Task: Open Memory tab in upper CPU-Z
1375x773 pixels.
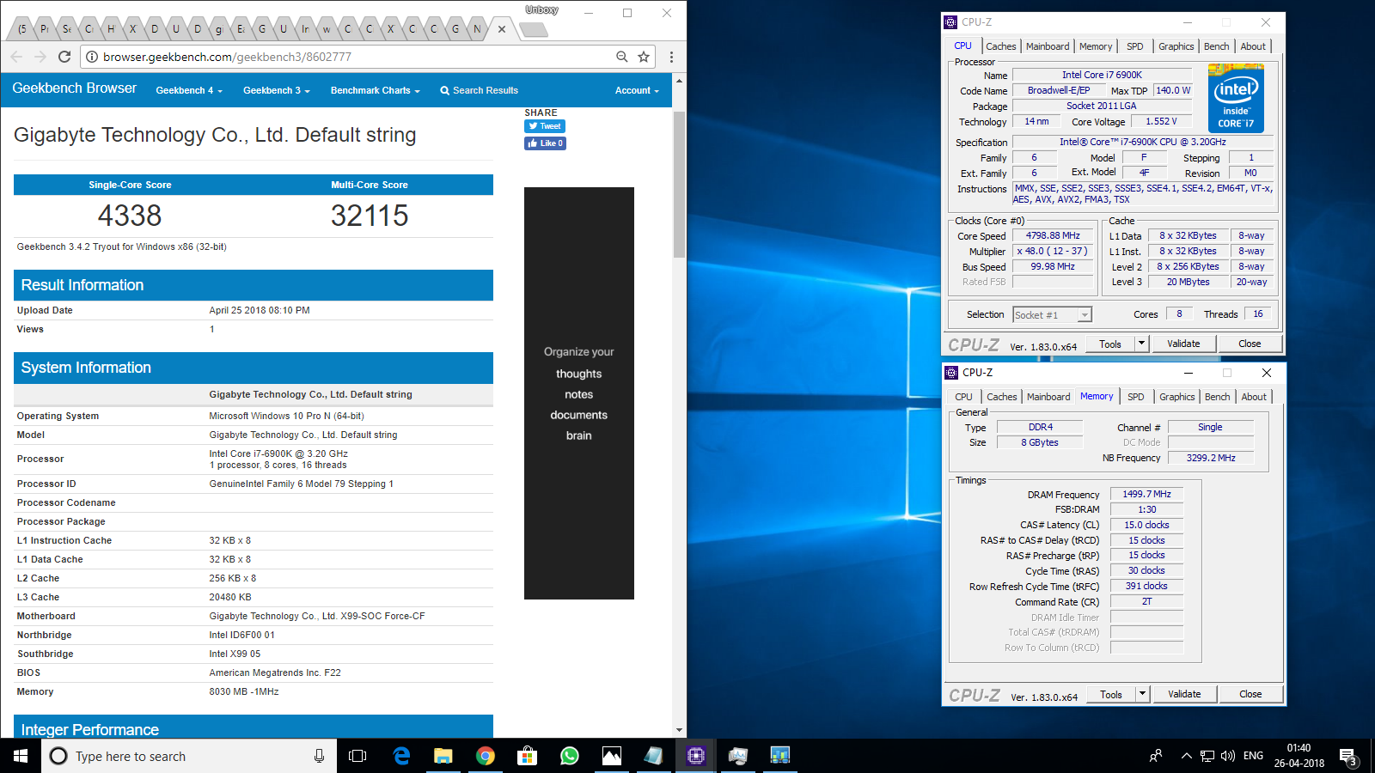Action: pyautogui.click(x=1096, y=46)
